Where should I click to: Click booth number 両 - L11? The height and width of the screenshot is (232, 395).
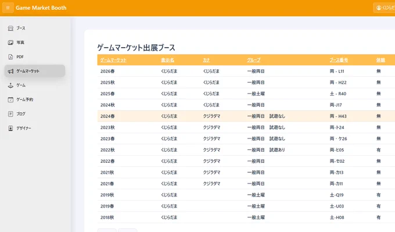337,71
